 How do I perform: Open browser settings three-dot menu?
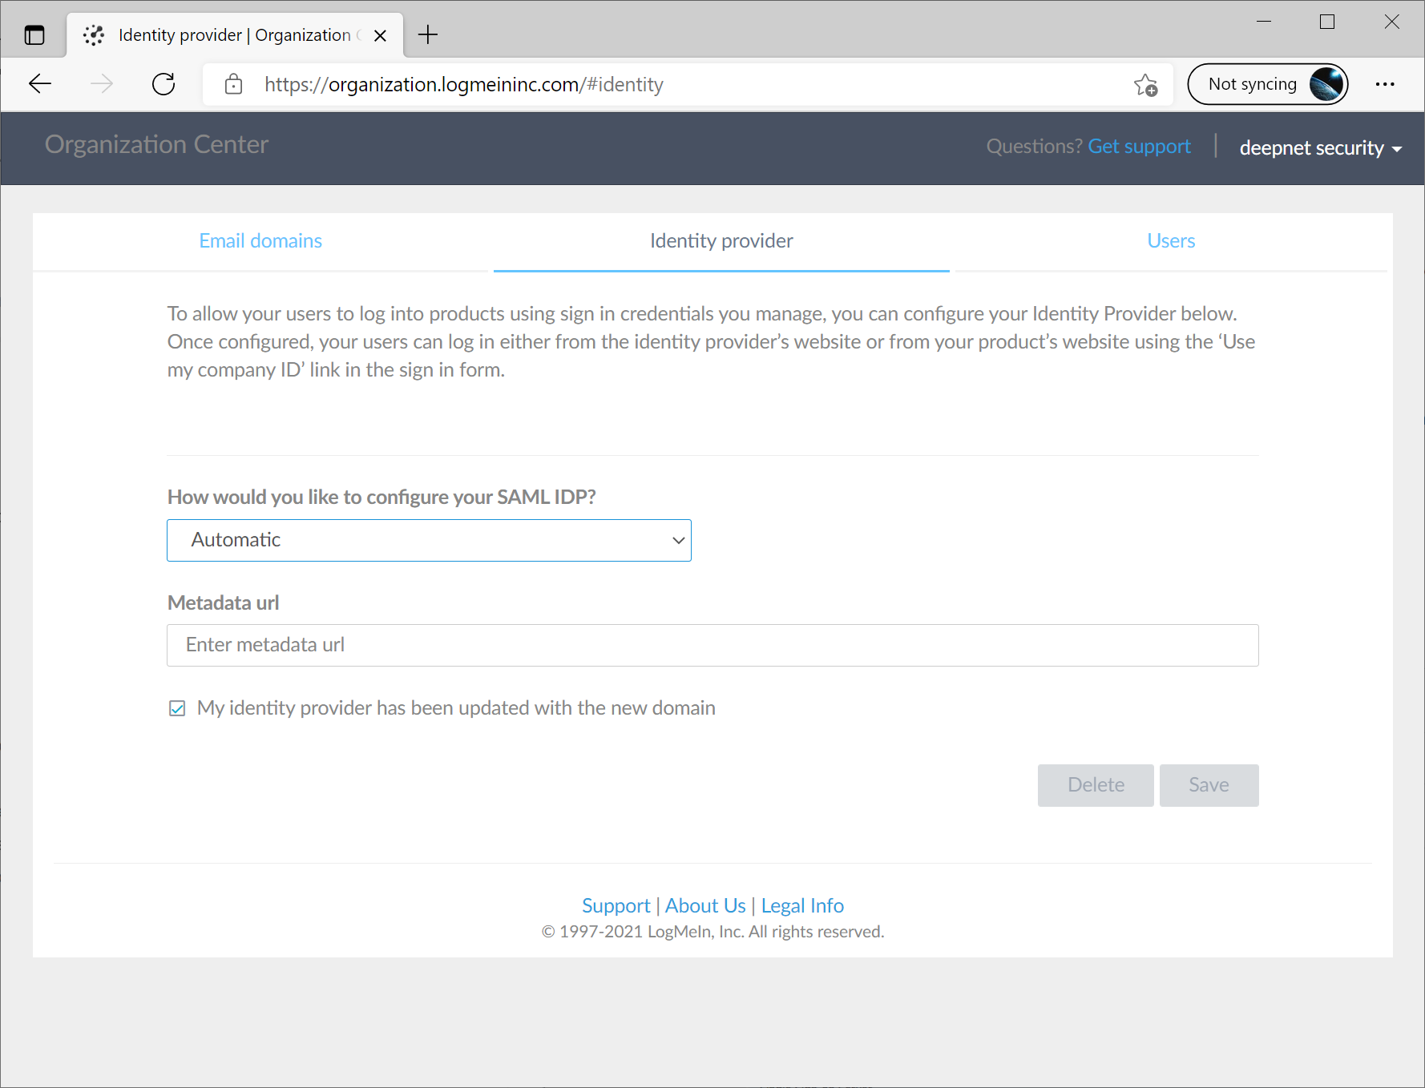tap(1384, 84)
